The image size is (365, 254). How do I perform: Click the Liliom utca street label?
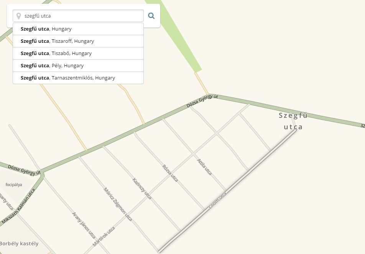217,201
